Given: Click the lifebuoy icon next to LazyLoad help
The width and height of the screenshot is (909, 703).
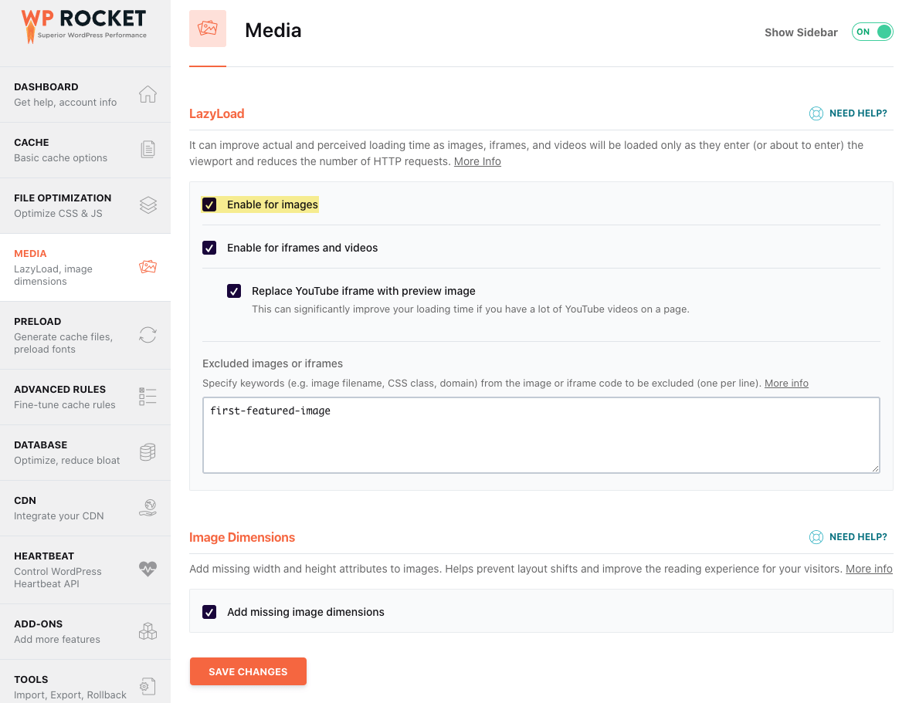Looking at the screenshot, I should click(x=816, y=113).
